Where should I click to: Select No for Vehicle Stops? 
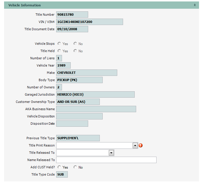75,44
